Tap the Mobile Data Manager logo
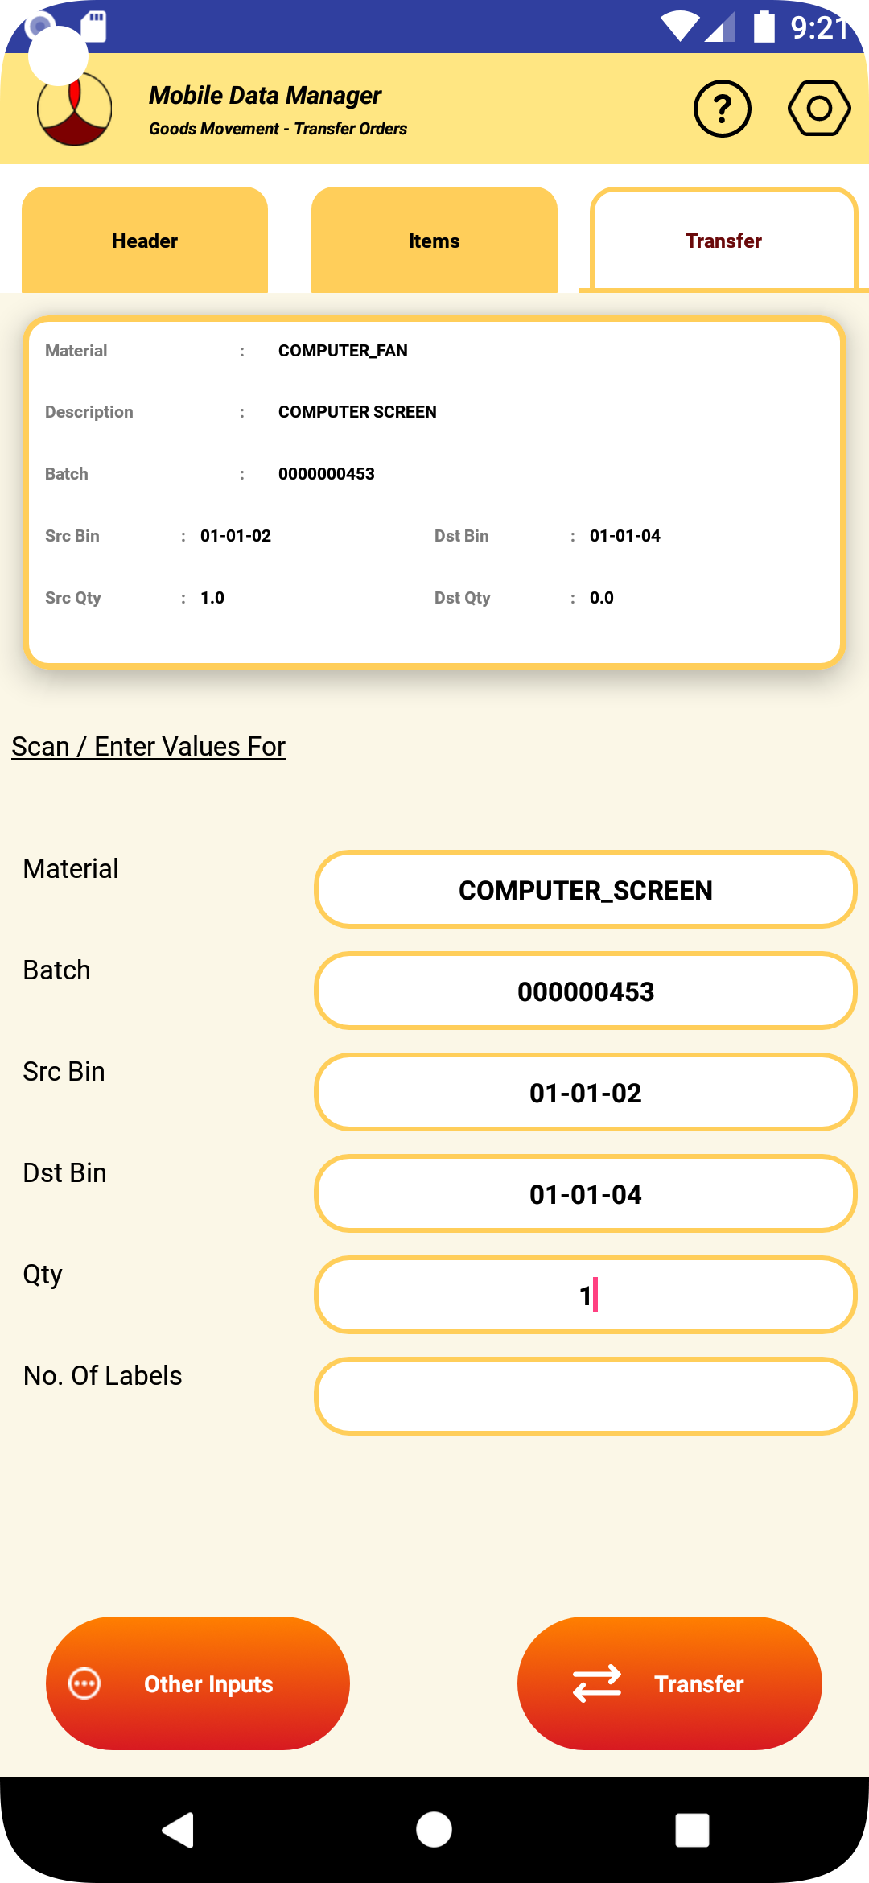The width and height of the screenshot is (869, 1883). point(75,109)
